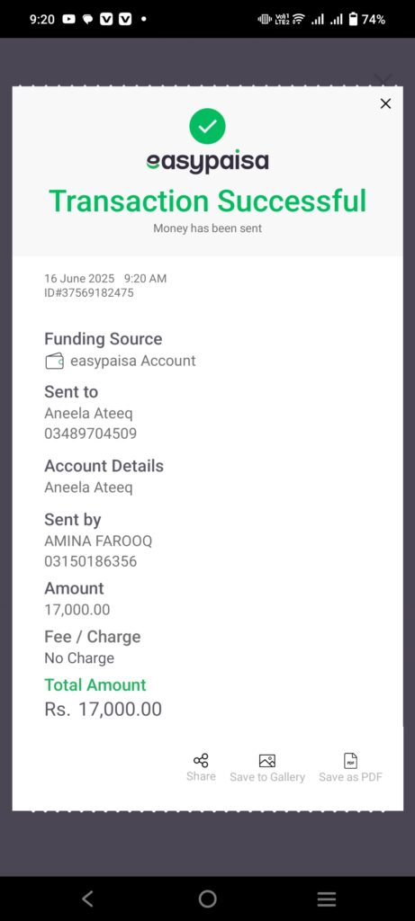Tap the Transaction Successful heading
This screenshot has height=921, width=415.
[207, 201]
